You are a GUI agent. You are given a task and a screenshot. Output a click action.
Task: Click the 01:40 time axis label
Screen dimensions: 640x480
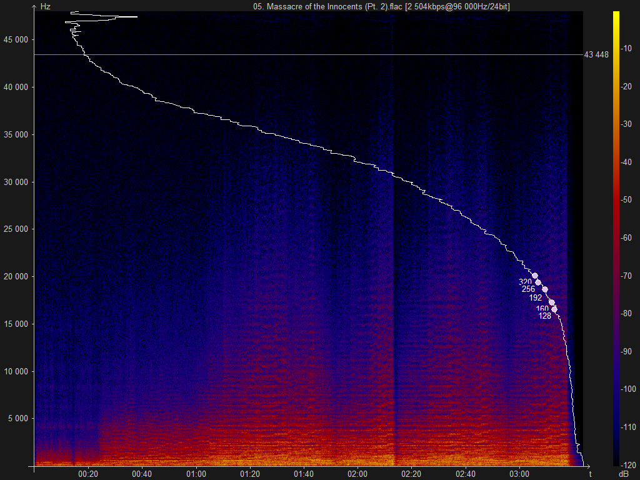point(304,474)
